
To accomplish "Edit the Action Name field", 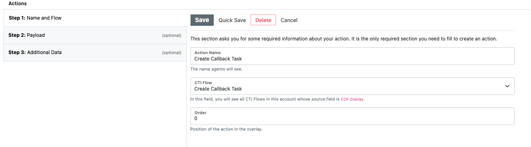I will [x=352, y=56].
